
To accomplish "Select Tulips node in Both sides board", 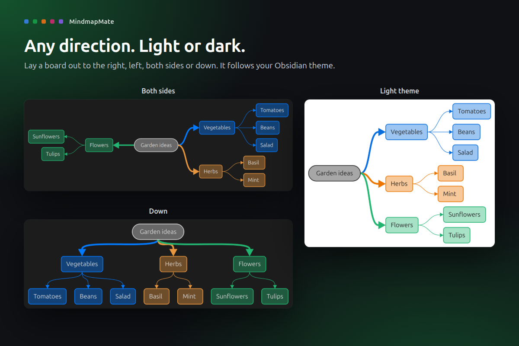I will pos(53,154).
